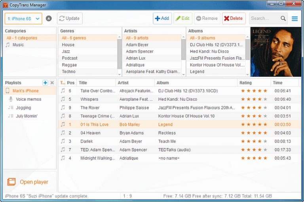Select artist Adam Beyer in Artists list

152,45
